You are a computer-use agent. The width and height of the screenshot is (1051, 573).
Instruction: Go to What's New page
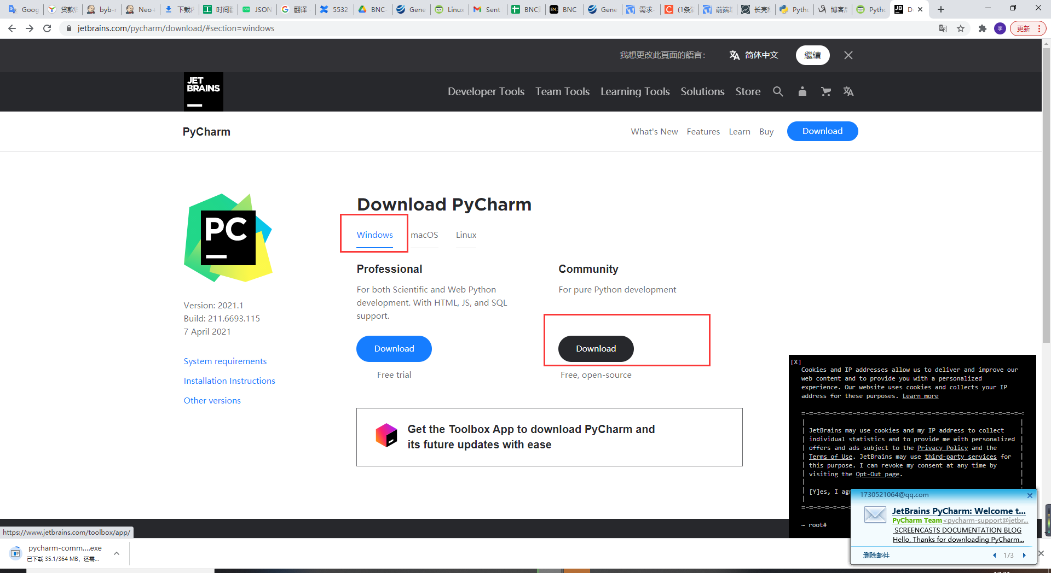coord(654,132)
